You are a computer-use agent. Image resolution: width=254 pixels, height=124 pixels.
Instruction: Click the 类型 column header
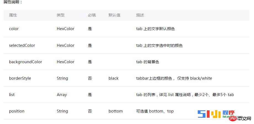click(x=60, y=15)
